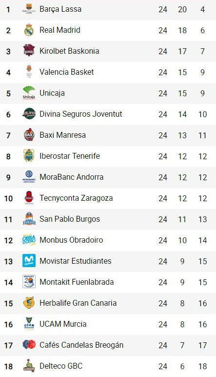Click the Real Madrid club logo
This screenshot has width=216, height=377.
coord(29,30)
